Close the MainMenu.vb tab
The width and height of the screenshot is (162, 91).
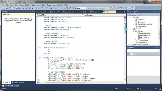[x=114, y=12]
